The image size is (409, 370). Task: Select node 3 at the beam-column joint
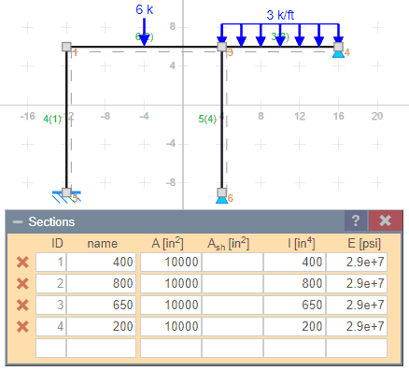click(x=221, y=47)
